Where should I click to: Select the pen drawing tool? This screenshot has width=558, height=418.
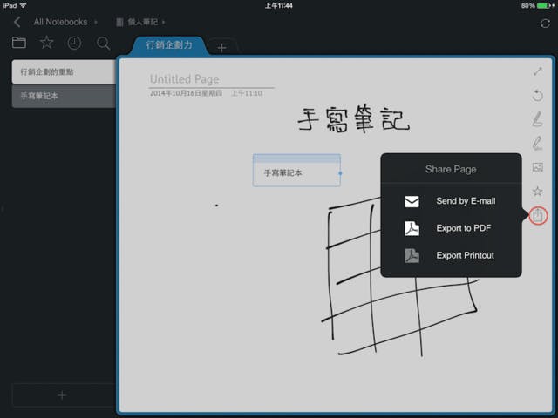538,119
